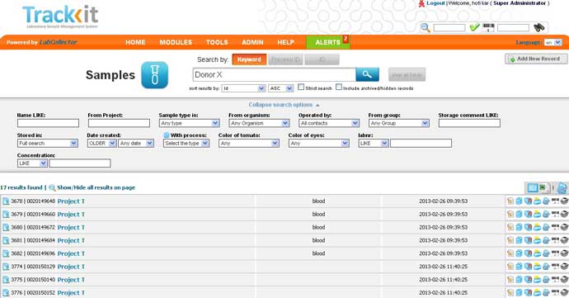Open the Stored in Full search dropdown
The image size is (569, 298).
(48, 143)
